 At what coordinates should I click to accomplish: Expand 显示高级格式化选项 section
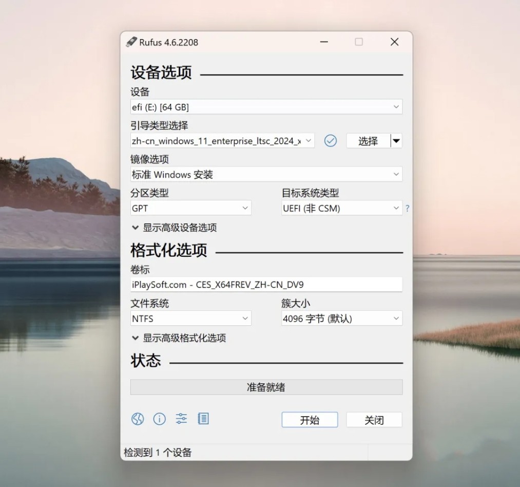pos(179,338)
